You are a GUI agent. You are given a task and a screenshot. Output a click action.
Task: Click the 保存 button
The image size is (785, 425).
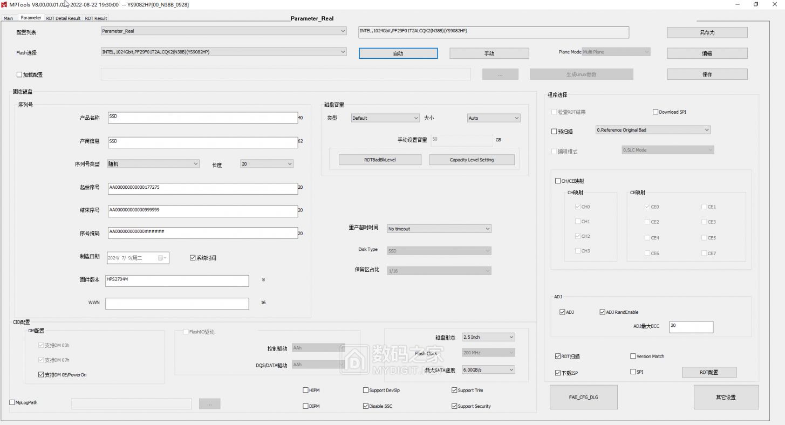point(707,74)
